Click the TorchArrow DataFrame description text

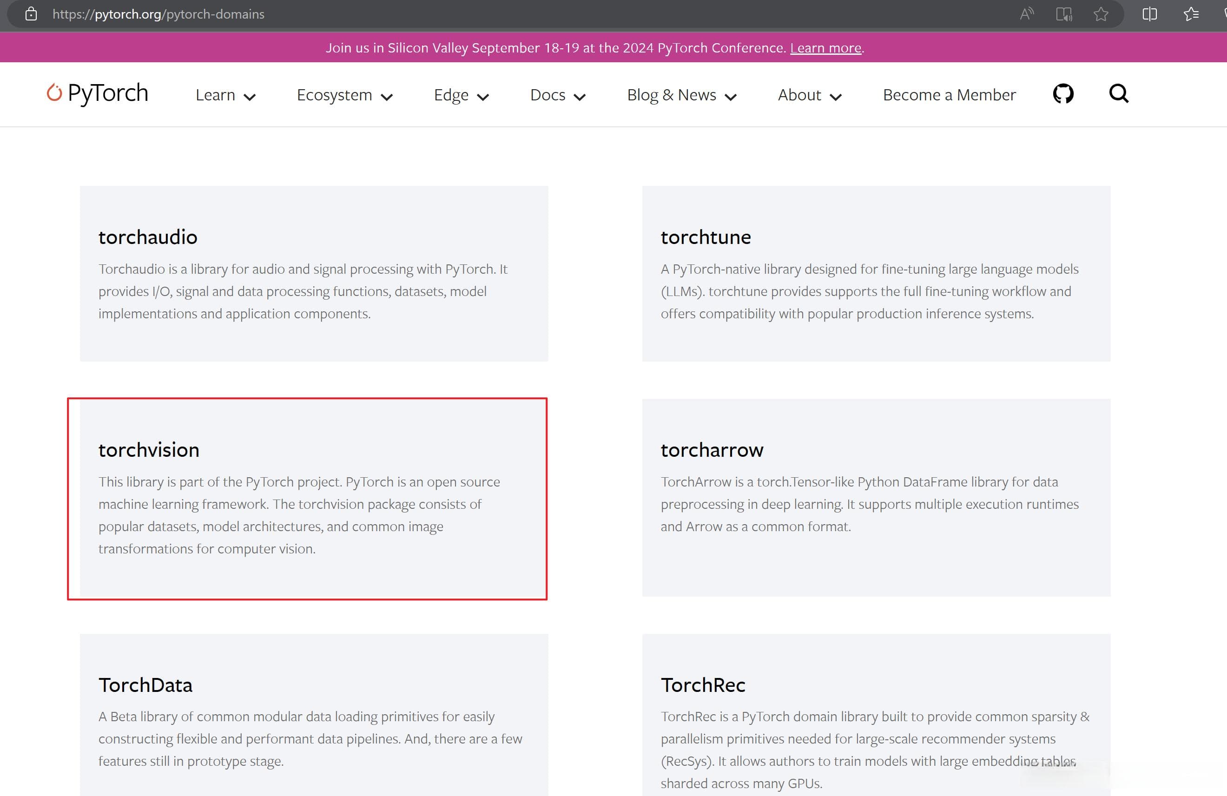tap(870, 504)
